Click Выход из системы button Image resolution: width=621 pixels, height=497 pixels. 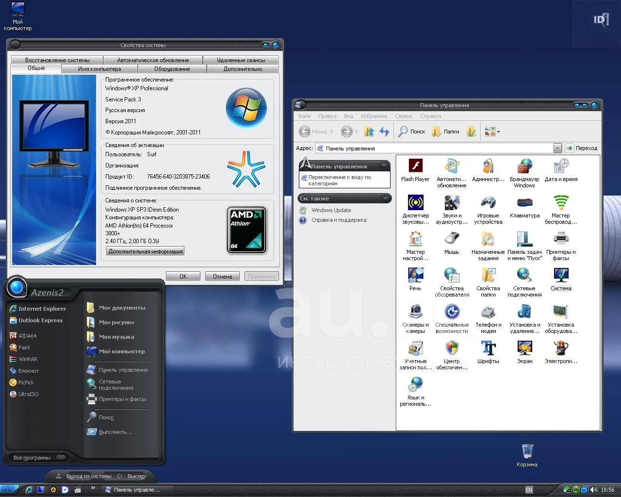click(x=83, y=476)
